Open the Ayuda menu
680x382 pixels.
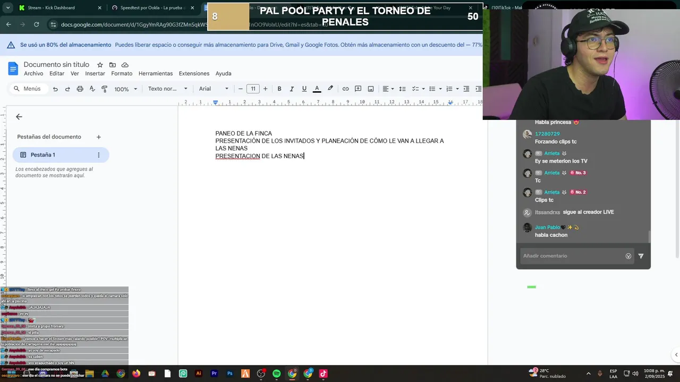(x=223, y=74)
